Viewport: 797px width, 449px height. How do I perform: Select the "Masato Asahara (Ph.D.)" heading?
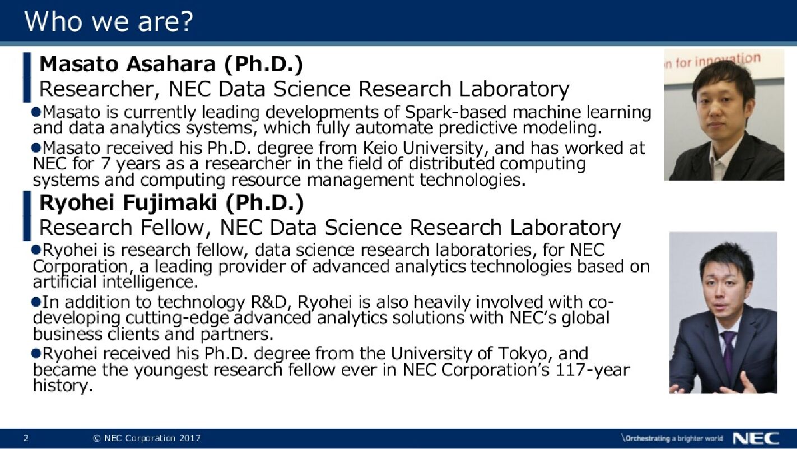point(171,64)
